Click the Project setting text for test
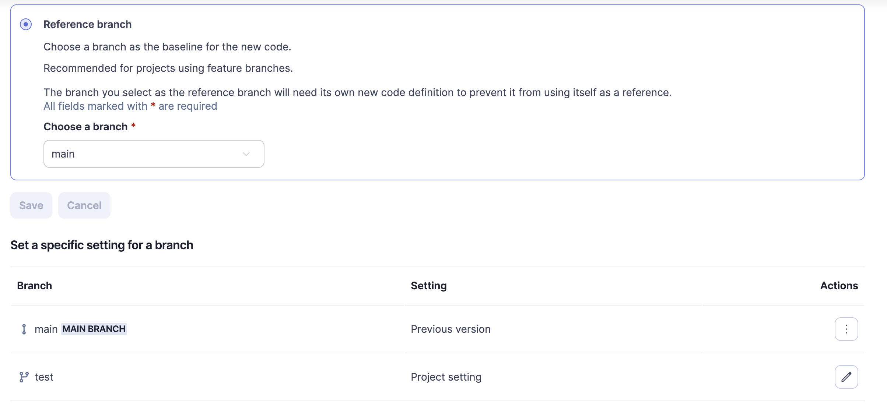Viewport: 887px width, 413px height. tap(446, 377)
